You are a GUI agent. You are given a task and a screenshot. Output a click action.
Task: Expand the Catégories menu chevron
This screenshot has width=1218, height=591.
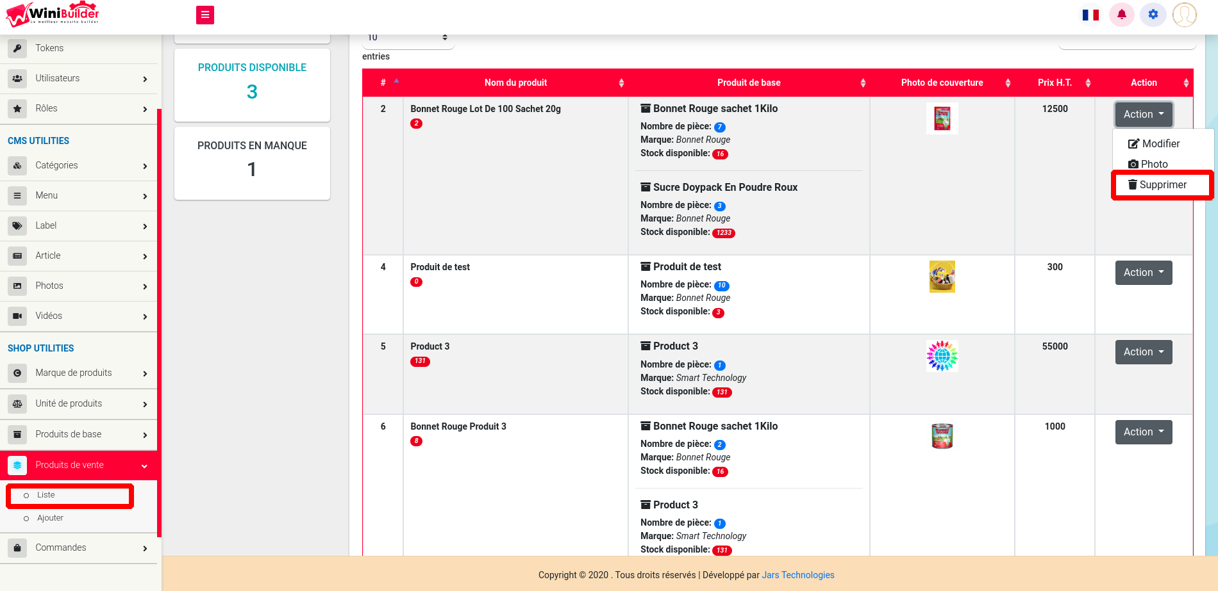[145, 166]
